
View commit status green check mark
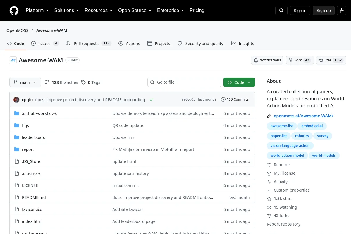(152, 99)
